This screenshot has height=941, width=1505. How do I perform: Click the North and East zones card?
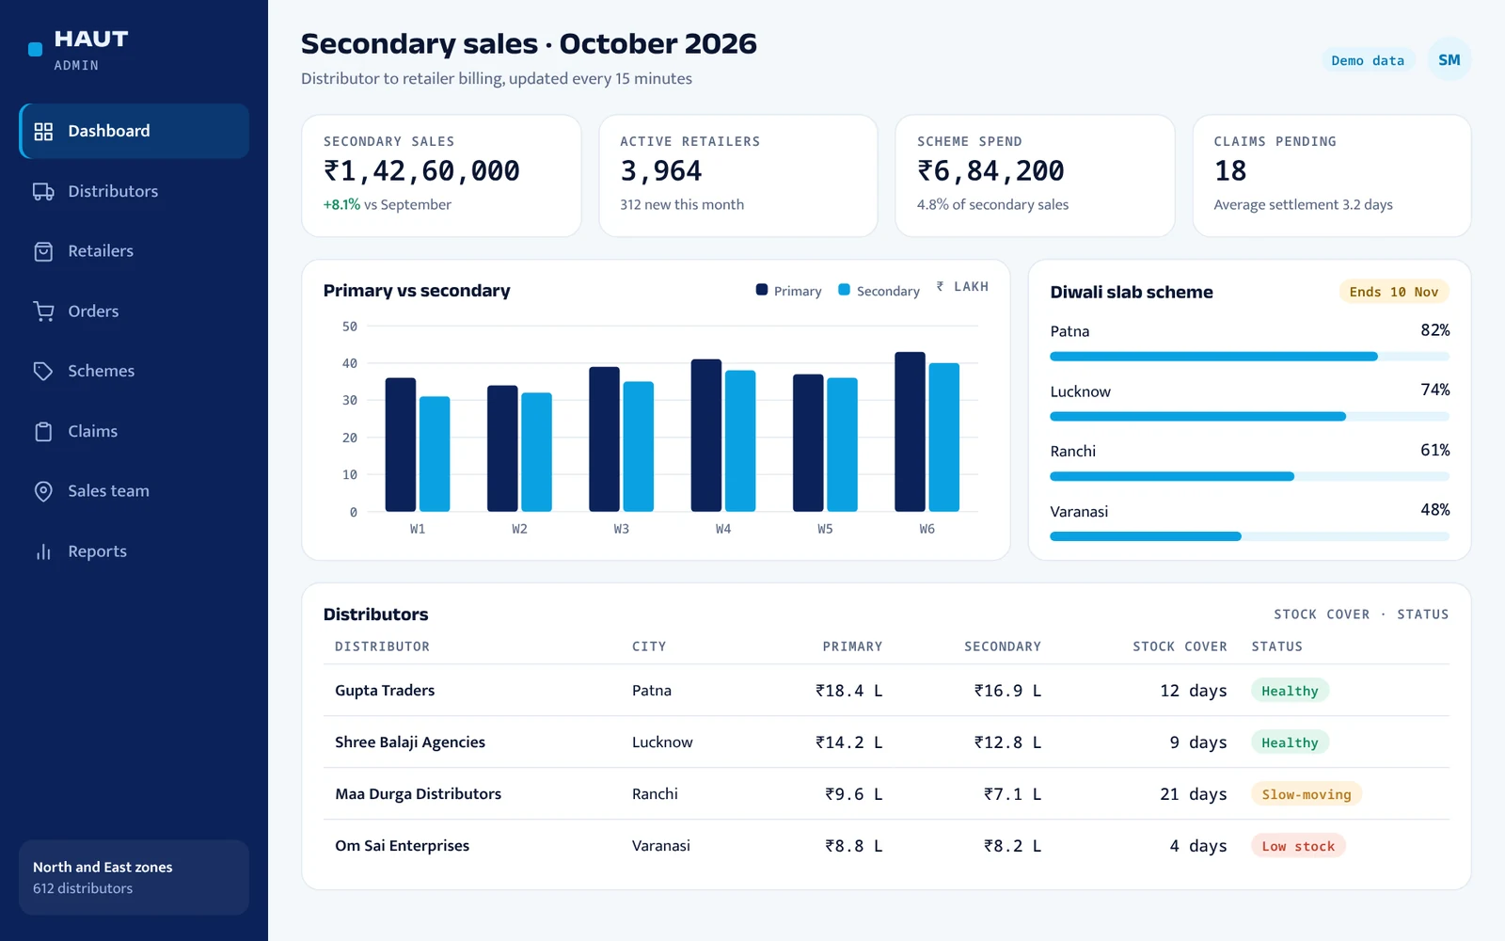134,877
